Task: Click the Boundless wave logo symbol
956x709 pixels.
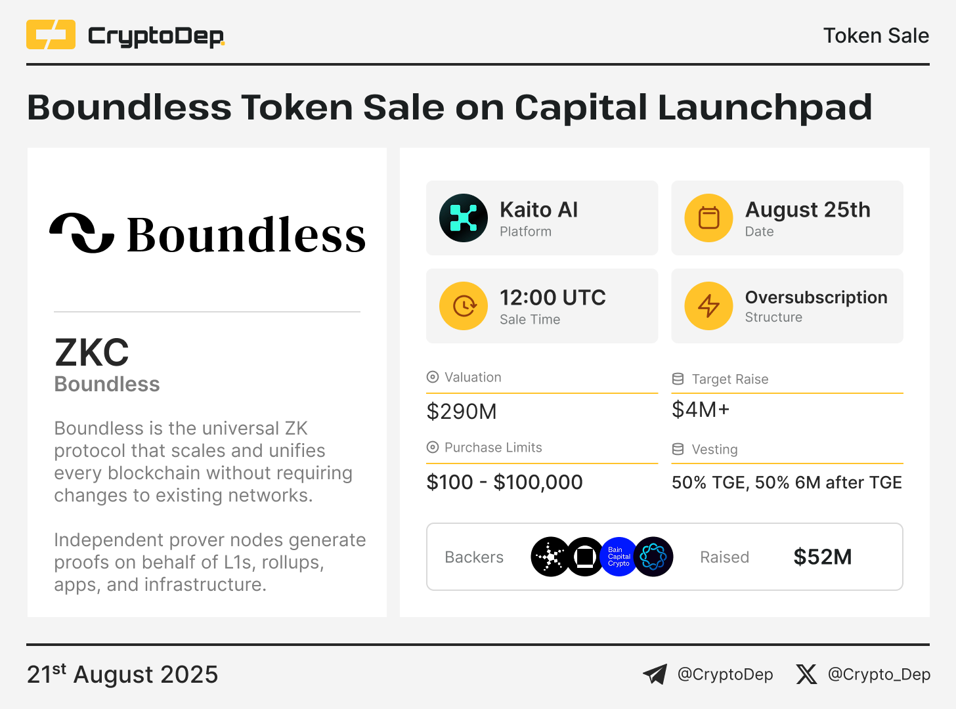Action: 82,233
